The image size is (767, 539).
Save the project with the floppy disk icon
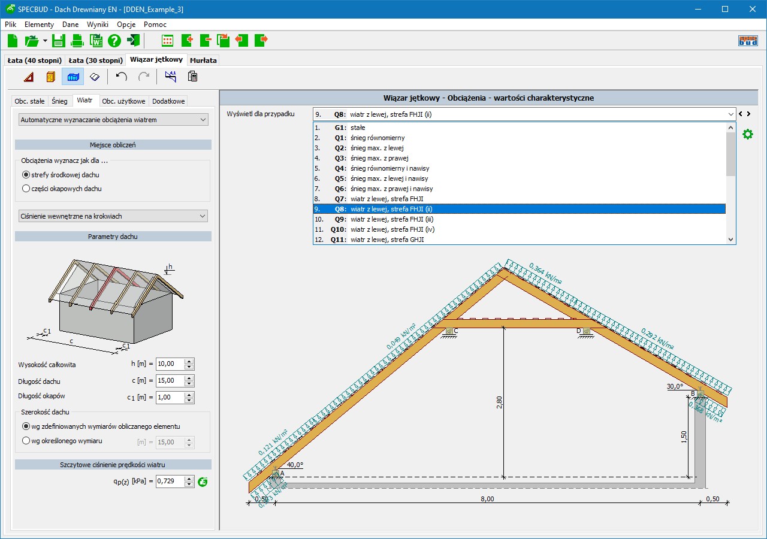pos(58,41)
